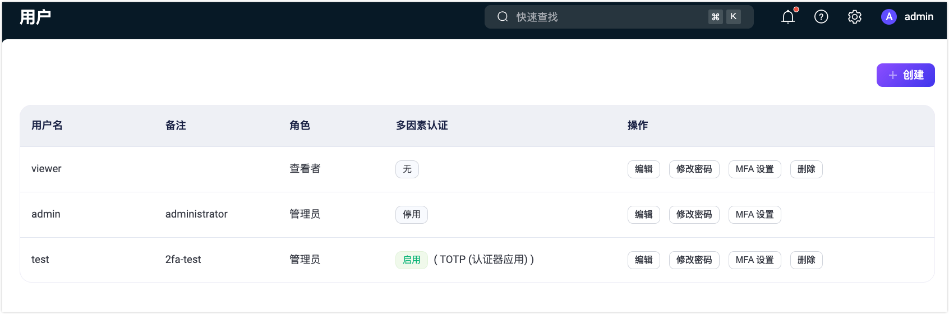Open the settings gear icon

(855, 17)
